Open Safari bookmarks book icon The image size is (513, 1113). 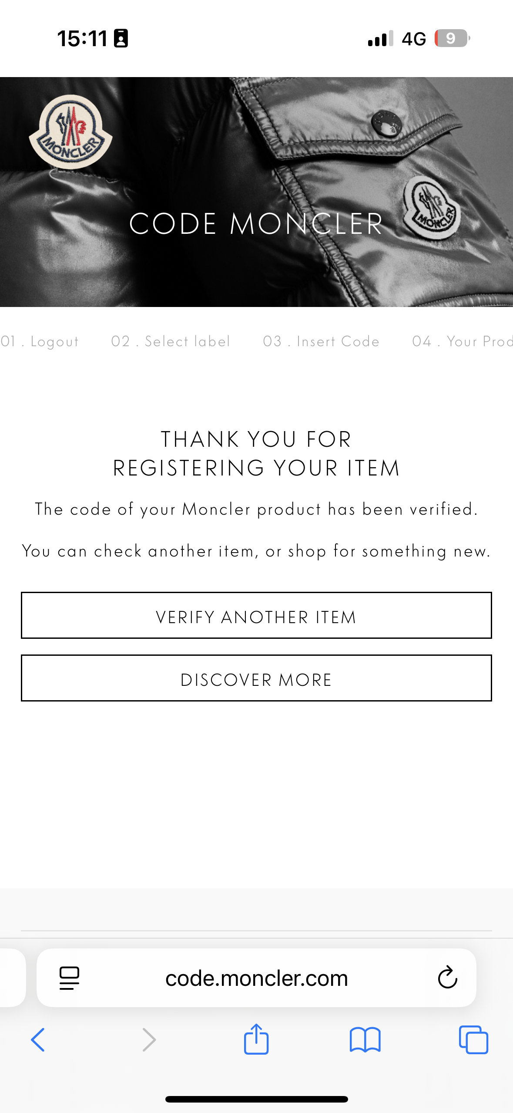click(365, 1040)
